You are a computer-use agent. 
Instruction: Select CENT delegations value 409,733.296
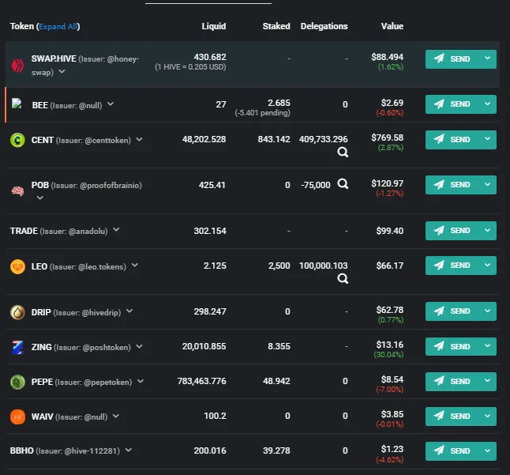pyautogui.click(x=324, y=139)
